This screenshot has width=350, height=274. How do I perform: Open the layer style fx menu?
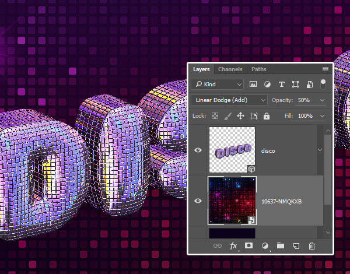pos(233,247)
